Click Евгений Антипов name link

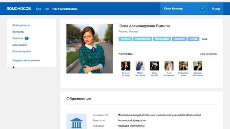tap(126, 74)
